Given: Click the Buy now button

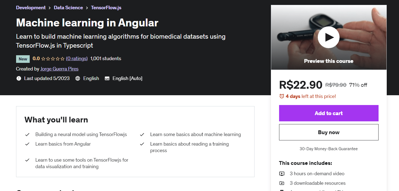Looking at the screenshot, I should coord(329,132).
